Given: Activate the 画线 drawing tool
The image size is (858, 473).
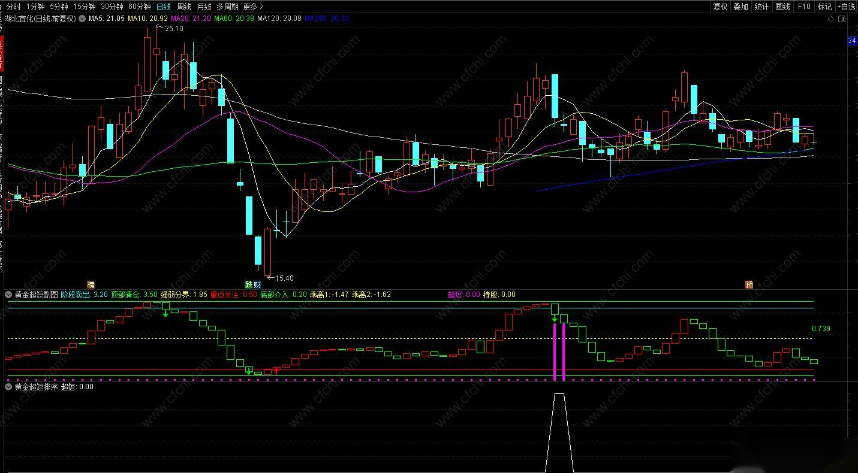Looking at the screenshot, I should click(x=782, y=7).
